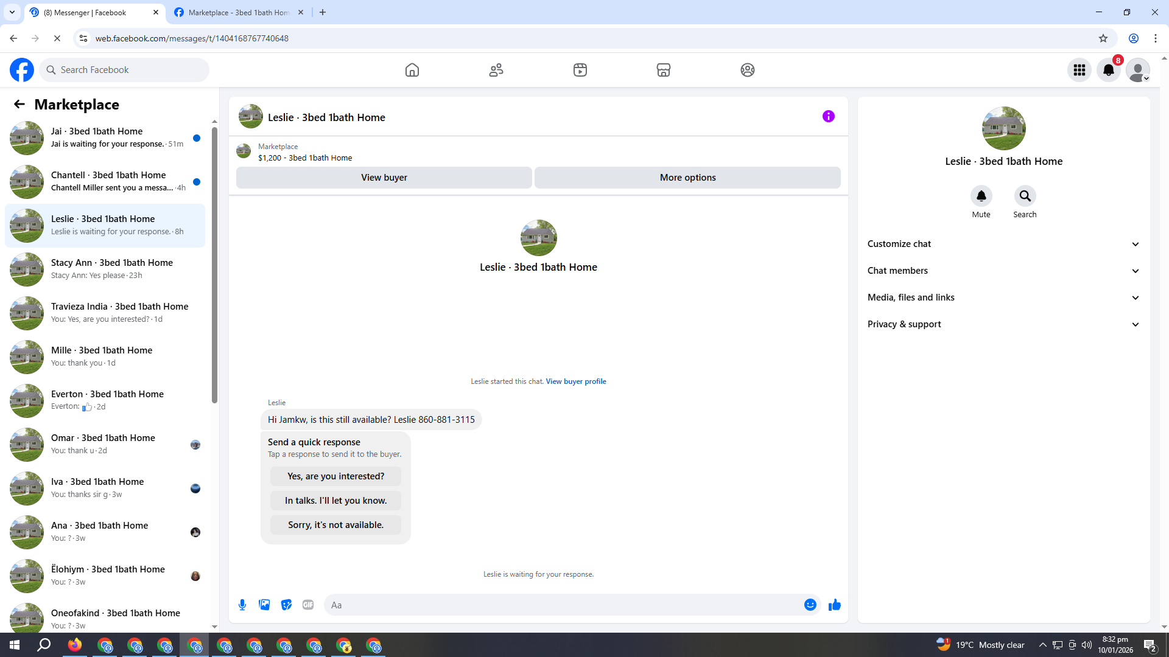The image size is (1169, 657).
Task: Expand Media, files and links section
Action: [x=1003, y=297]
